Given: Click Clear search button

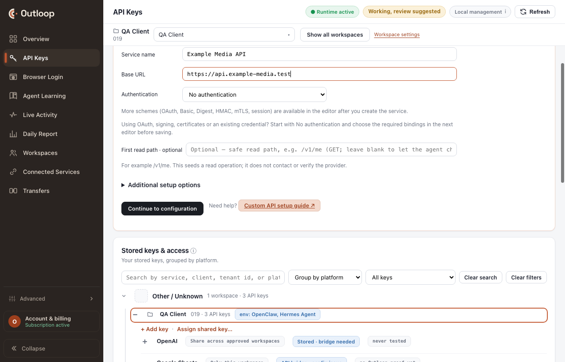Looking at the screenshot, I should pos(481,277).
